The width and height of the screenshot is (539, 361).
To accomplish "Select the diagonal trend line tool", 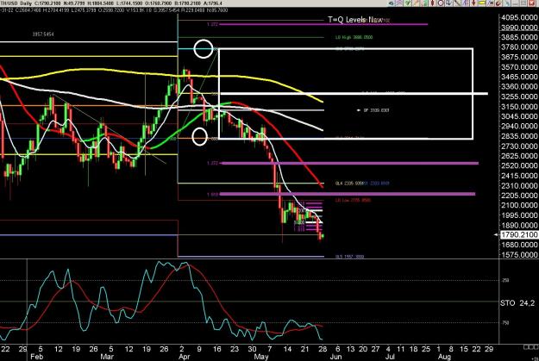I will click(457, 3).
